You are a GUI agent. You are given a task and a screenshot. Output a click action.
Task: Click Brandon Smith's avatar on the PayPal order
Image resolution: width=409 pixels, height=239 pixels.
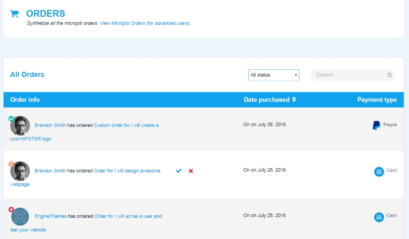coord(20,126)
